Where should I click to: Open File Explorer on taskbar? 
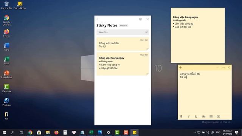tap(48, 133)
